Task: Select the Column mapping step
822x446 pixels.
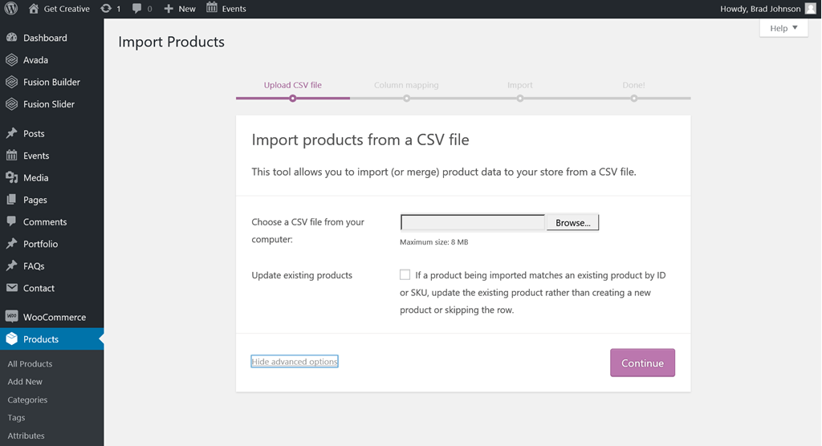Action: (406, 85)
